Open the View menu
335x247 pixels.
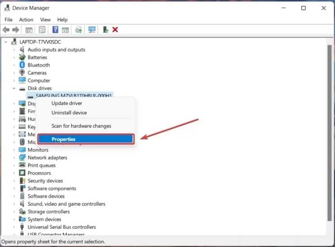45,20
